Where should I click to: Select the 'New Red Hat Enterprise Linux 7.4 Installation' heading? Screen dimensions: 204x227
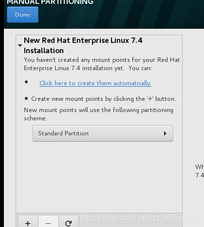(x=83, y=45)
